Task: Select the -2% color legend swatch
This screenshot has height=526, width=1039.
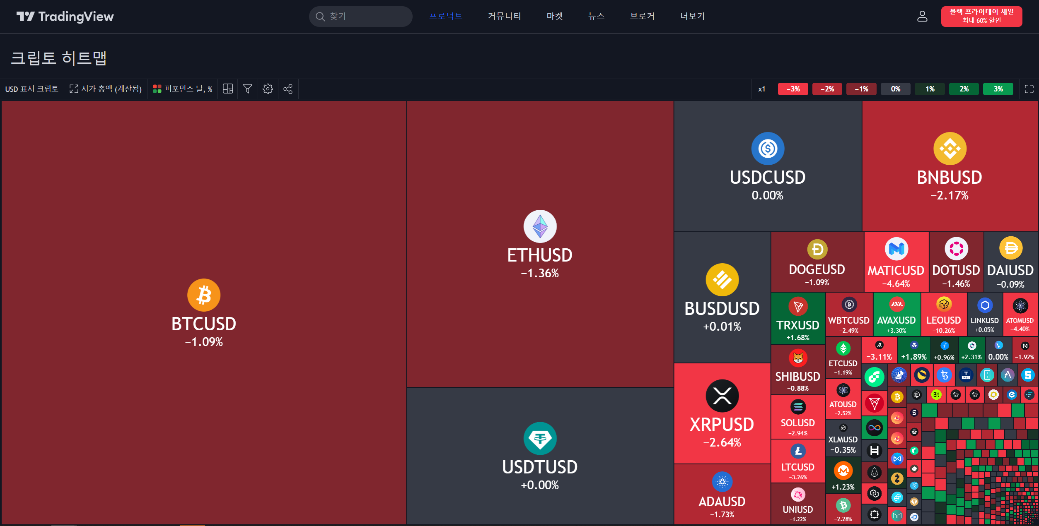Action: tap(827, 89)
